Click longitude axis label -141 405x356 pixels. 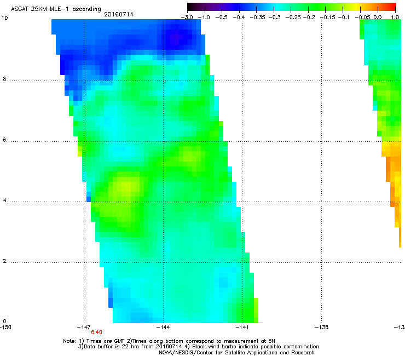[242, 328]
